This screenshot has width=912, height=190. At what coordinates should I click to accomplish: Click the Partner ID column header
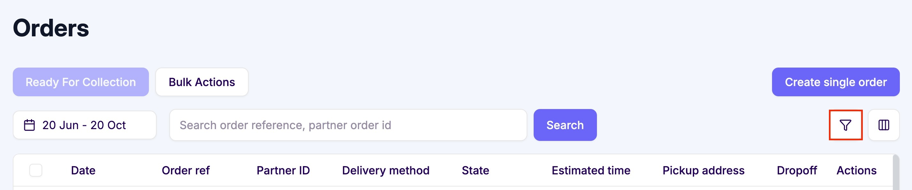pyautogui.click(x=283, y=171)
